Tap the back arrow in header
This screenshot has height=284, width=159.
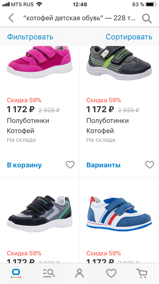(11, 18)
